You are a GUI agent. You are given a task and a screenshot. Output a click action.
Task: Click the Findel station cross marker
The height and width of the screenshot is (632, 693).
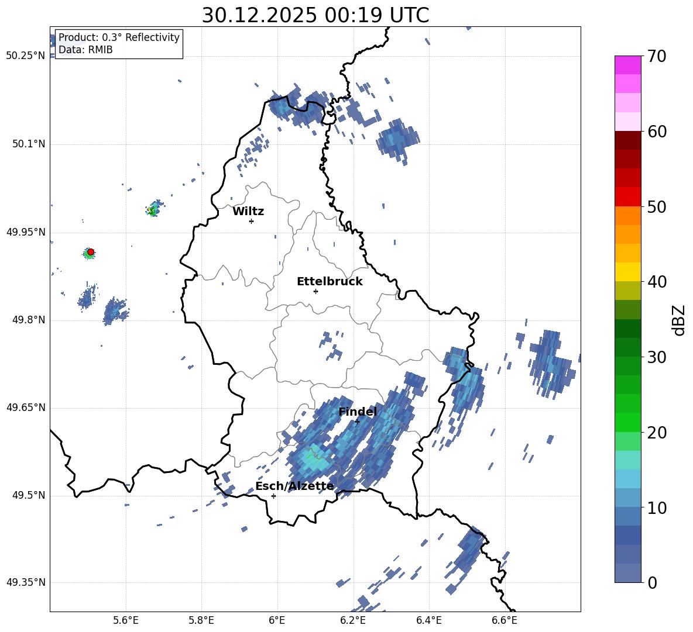click(357, 422)
